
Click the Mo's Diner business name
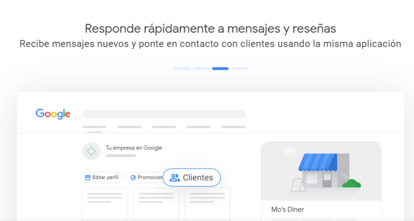click(287, 209)
